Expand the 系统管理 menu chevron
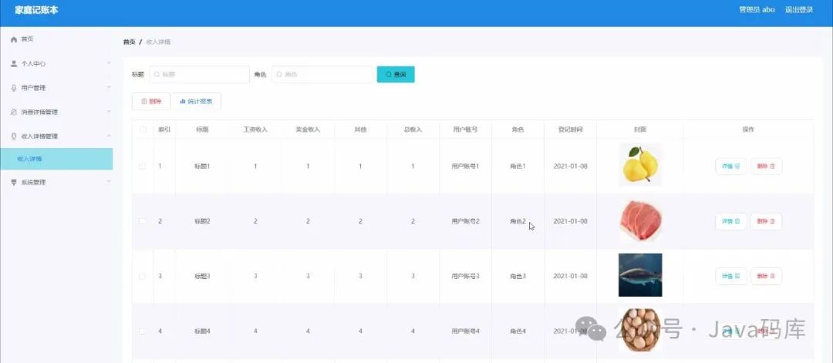The image size is (833, 363). [x=109, y=182]
